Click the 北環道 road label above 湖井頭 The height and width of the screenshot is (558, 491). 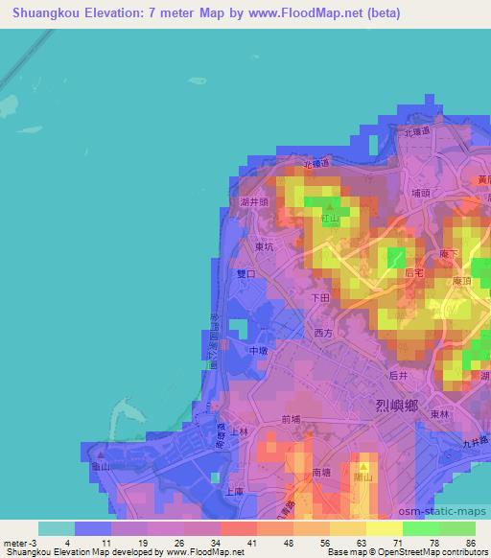click(316, 164)
